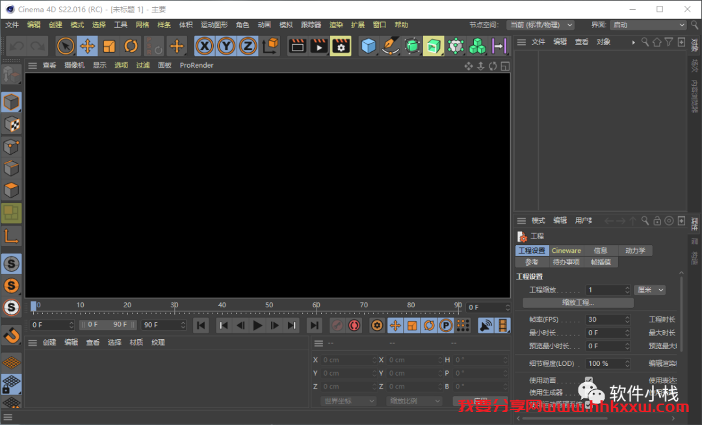702x425 pixels.
Task: Toggle the 使用动画 checkbox
Action: (589, 380)
